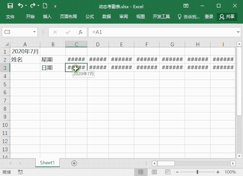Select the Sheet1 worksheet tab

click(47, 163)
